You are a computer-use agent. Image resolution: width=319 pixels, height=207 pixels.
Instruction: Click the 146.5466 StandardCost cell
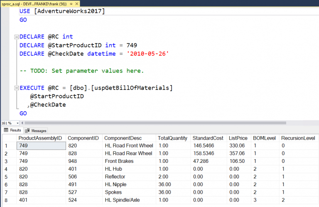(203, 146)
